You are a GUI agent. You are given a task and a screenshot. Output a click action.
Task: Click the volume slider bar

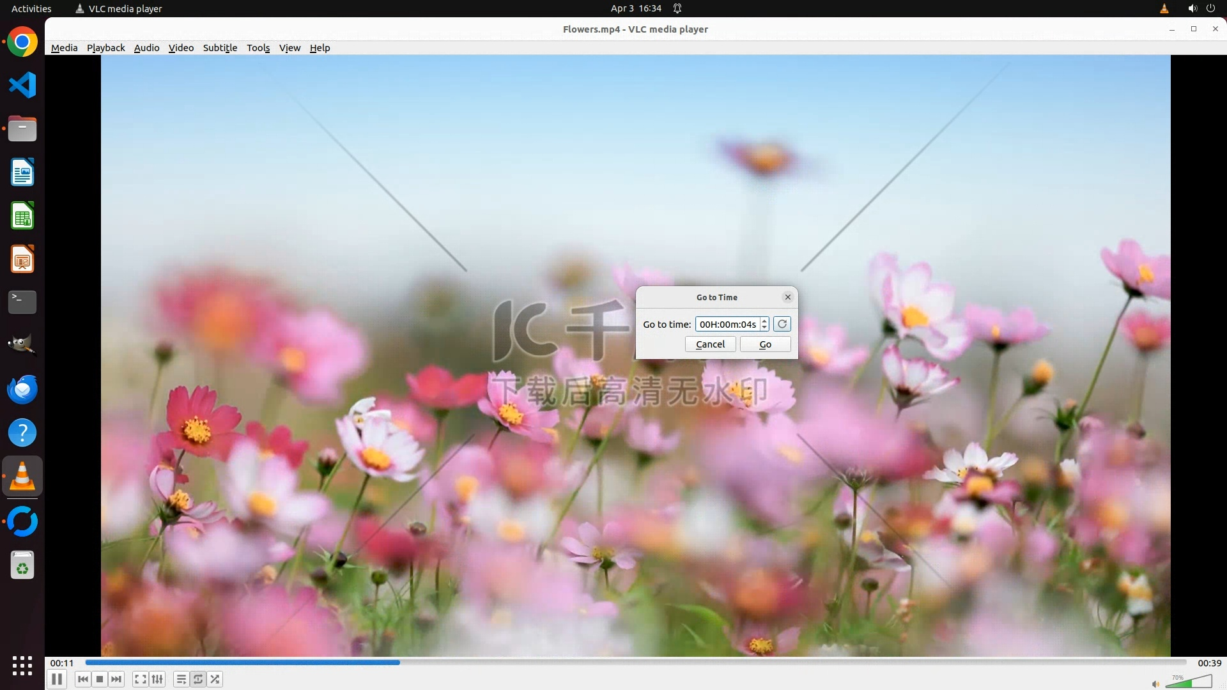[1191, 683]
